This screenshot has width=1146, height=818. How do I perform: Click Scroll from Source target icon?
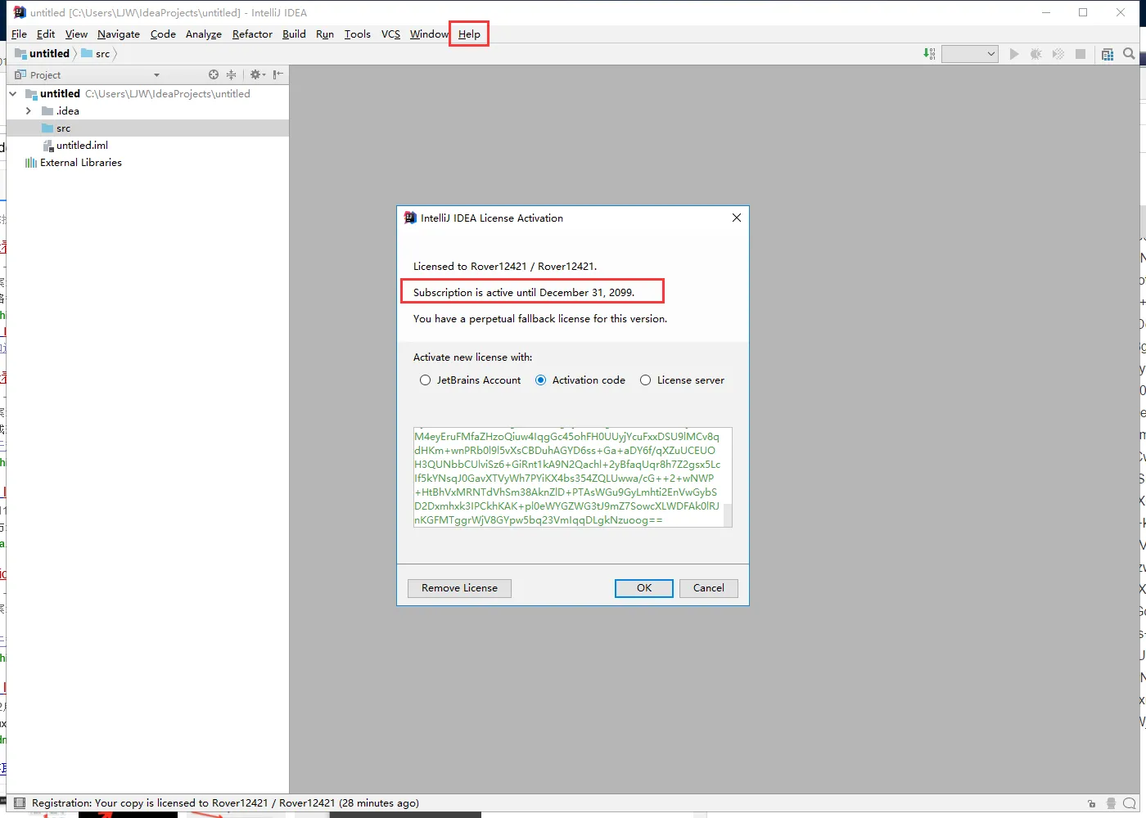coord(214,74)
